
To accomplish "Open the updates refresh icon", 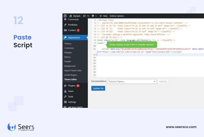I will tap(84, 16).
